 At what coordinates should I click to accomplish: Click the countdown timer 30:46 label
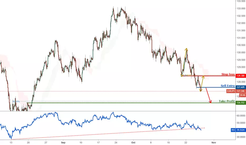pos(242,95)
